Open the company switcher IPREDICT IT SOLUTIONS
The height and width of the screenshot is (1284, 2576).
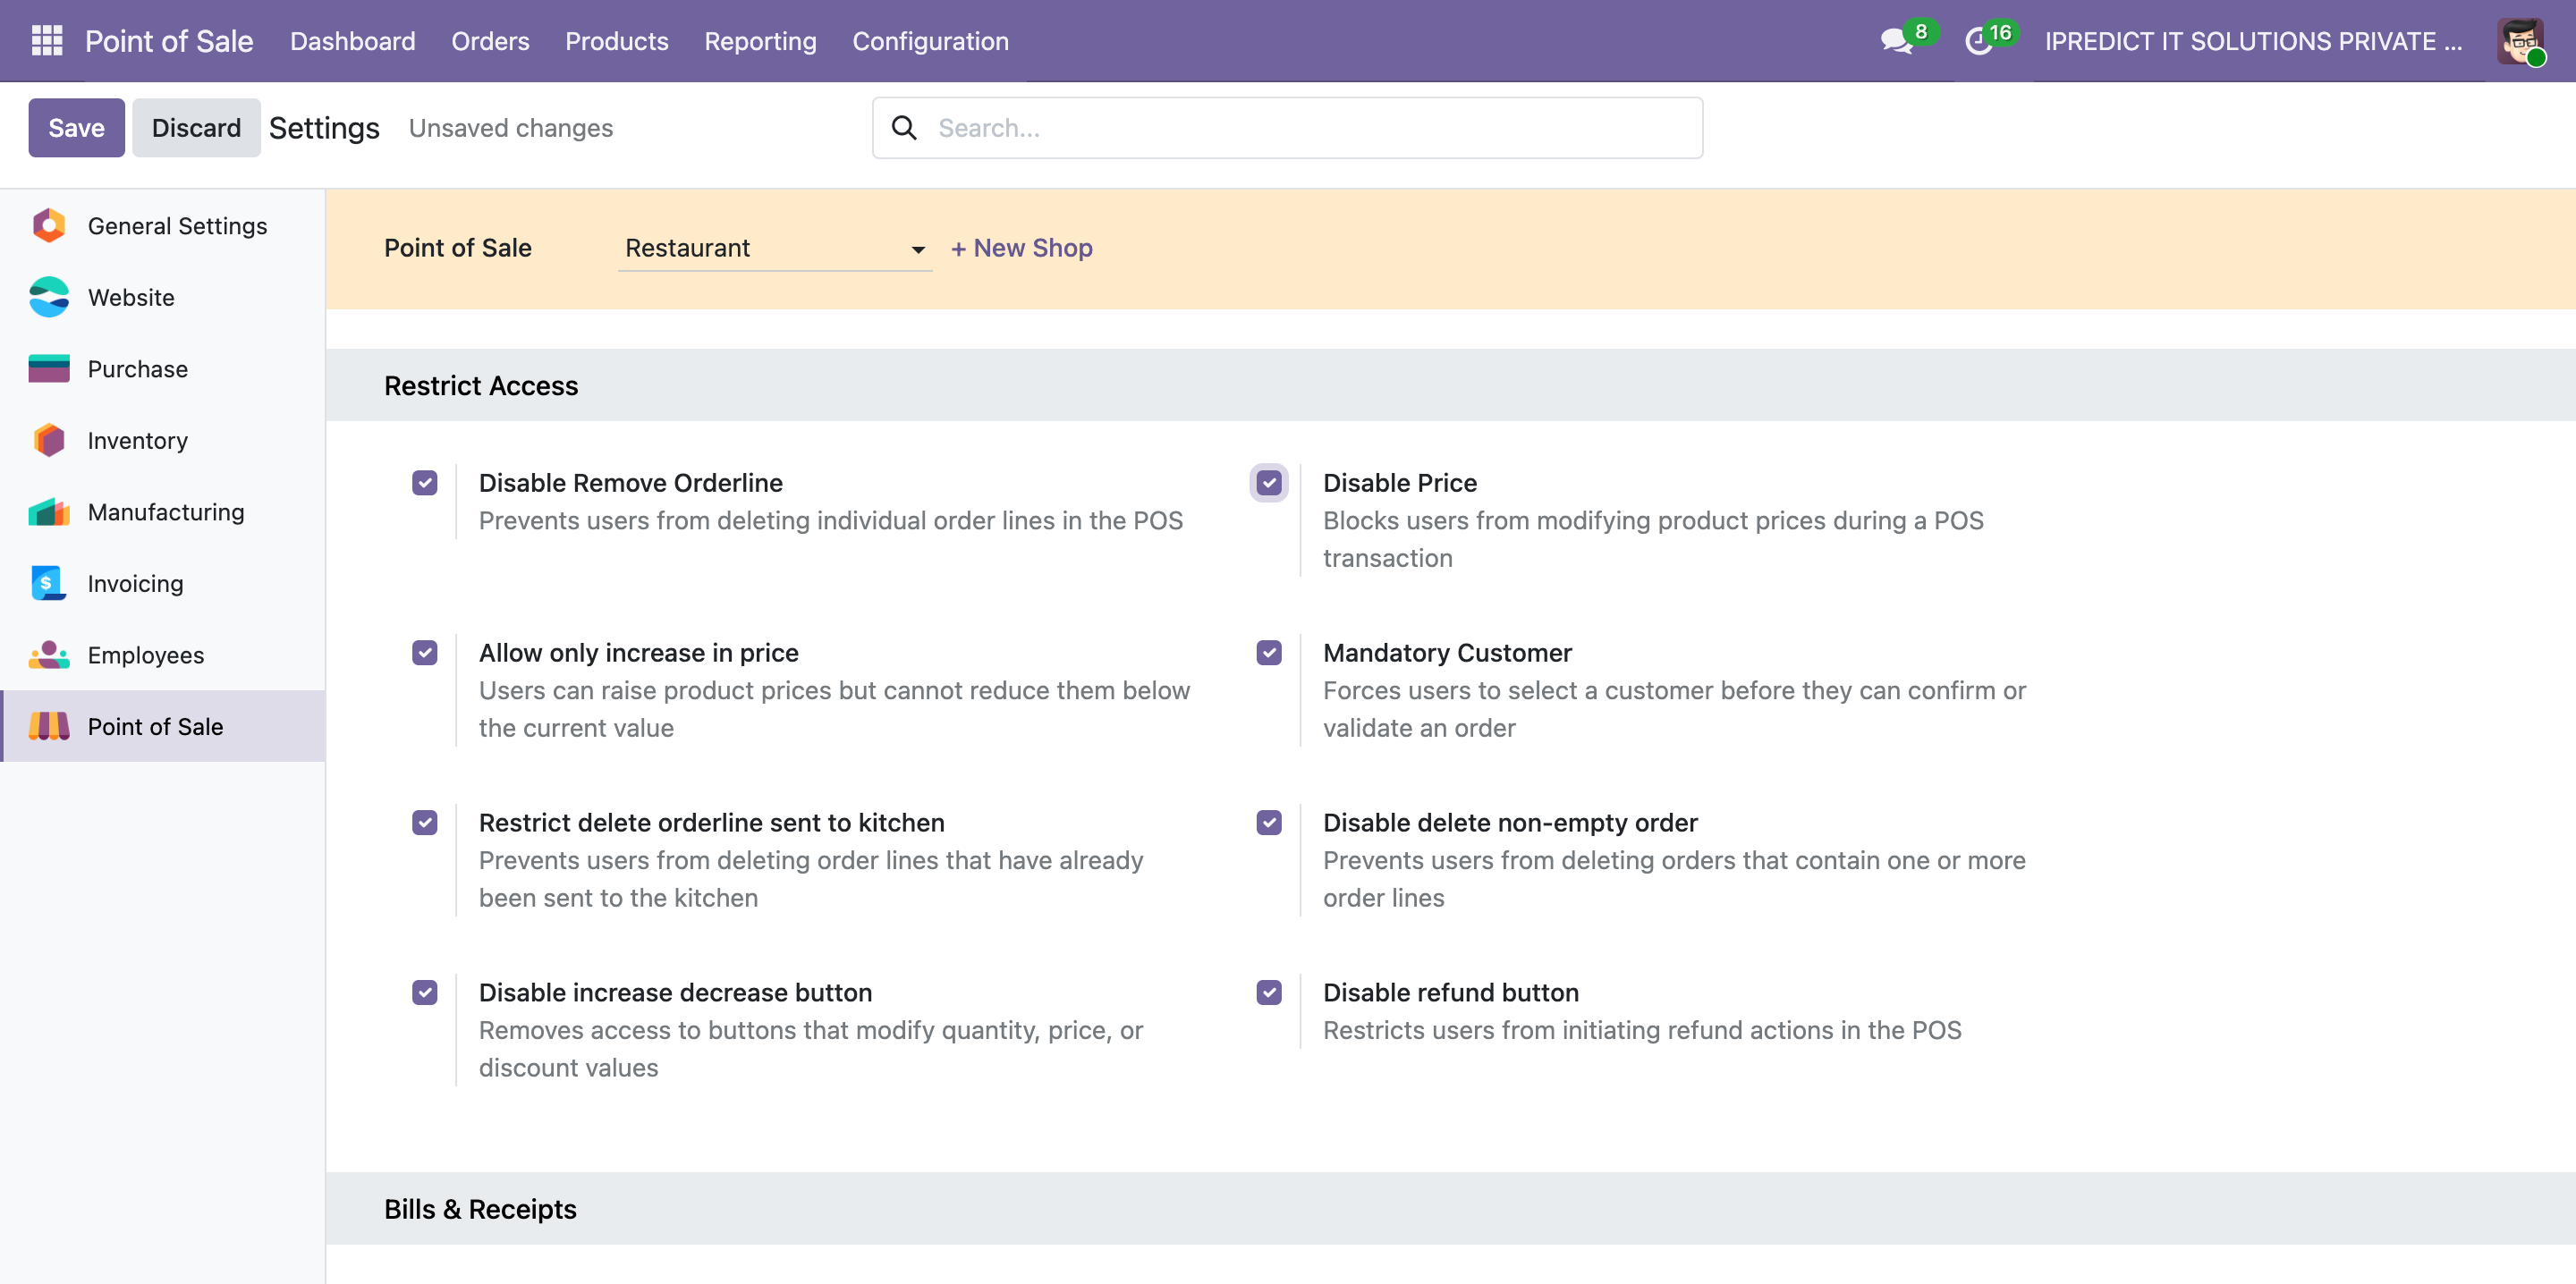[x=2252, y=41]
